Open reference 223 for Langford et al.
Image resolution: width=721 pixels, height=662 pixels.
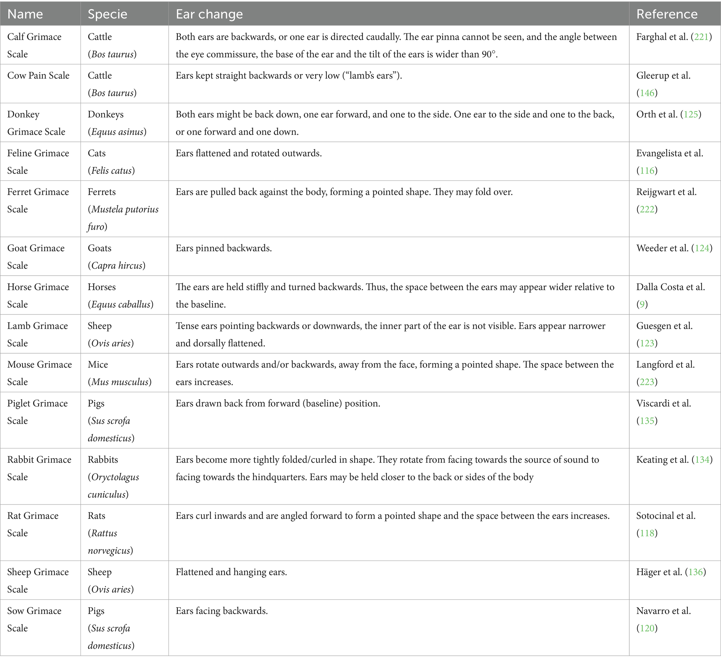[x=647, y=382]
